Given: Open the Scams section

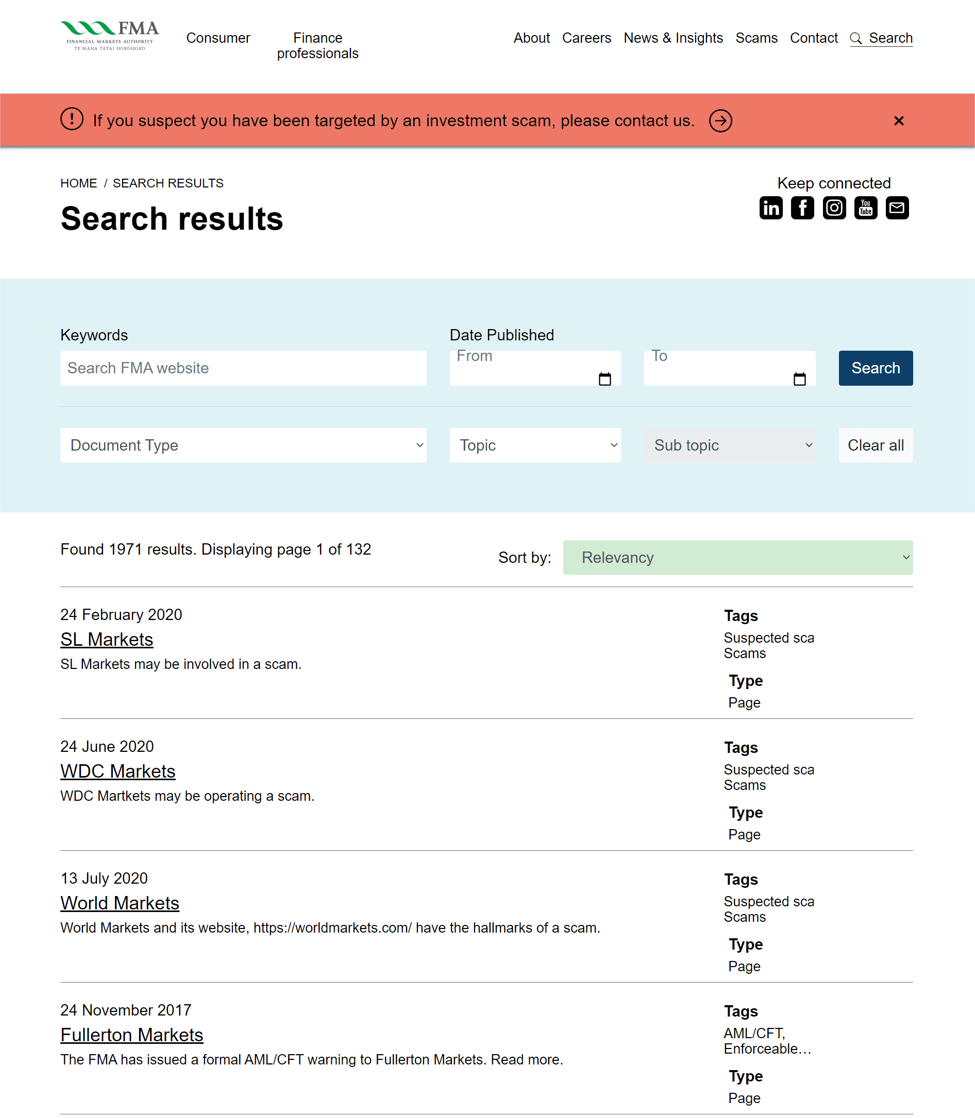Looking at the screenshot, I should [x=757, y=38].
